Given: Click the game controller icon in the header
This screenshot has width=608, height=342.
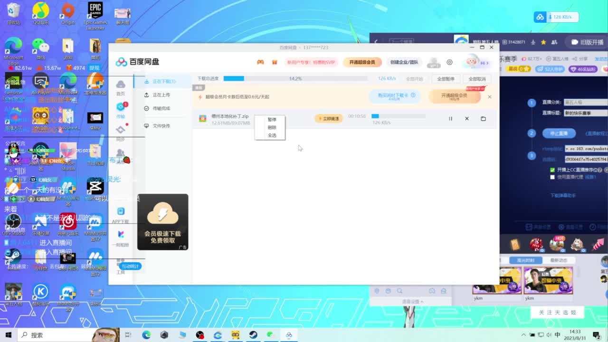Looking at the screenshot, I should (260, 62).
